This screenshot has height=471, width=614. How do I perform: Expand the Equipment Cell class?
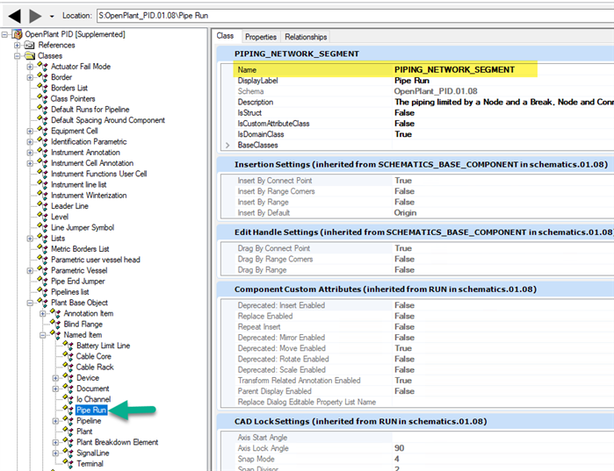(30, 131)
